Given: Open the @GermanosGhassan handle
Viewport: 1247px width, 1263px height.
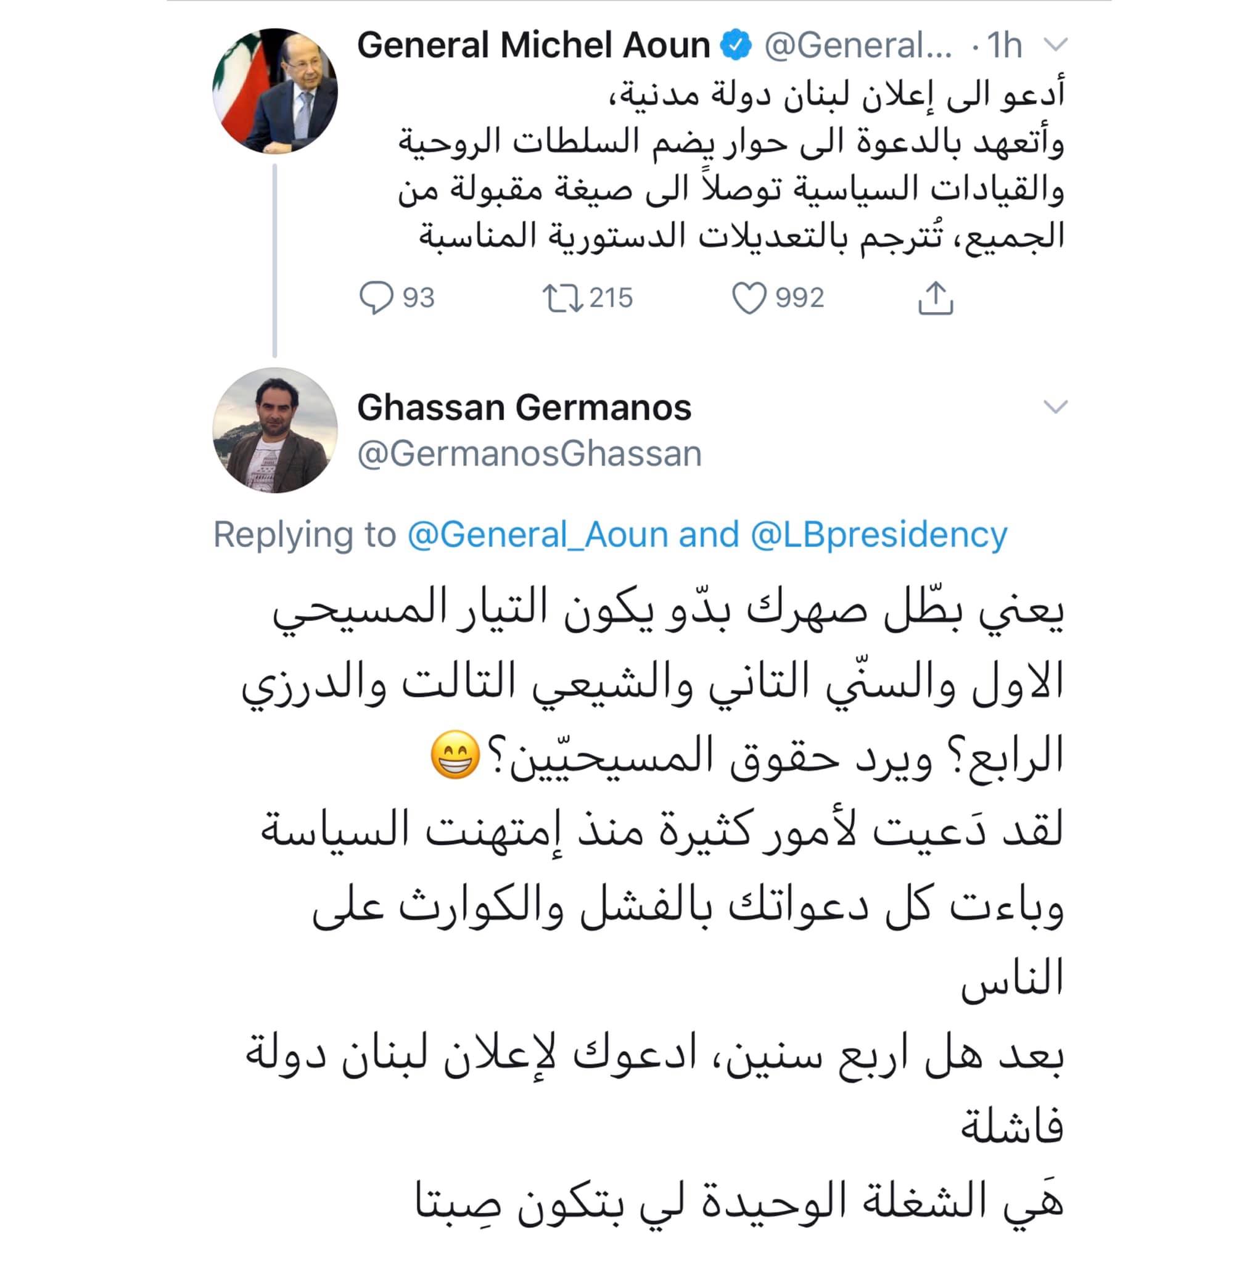Looking at the screenshot, I should pos(529,454).
